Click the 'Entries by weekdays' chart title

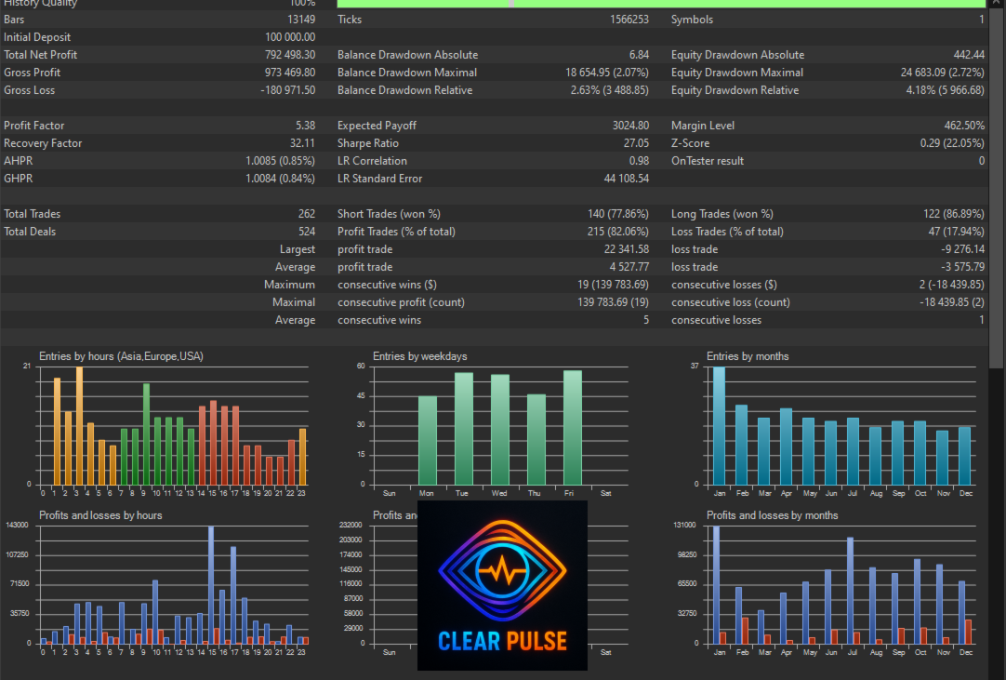(x=419, y=356)
